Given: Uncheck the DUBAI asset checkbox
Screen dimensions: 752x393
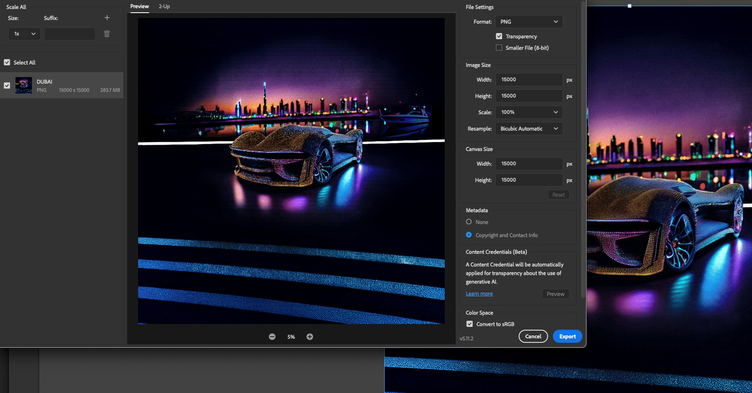Looking at the screenshot, I should coord(7,86).
